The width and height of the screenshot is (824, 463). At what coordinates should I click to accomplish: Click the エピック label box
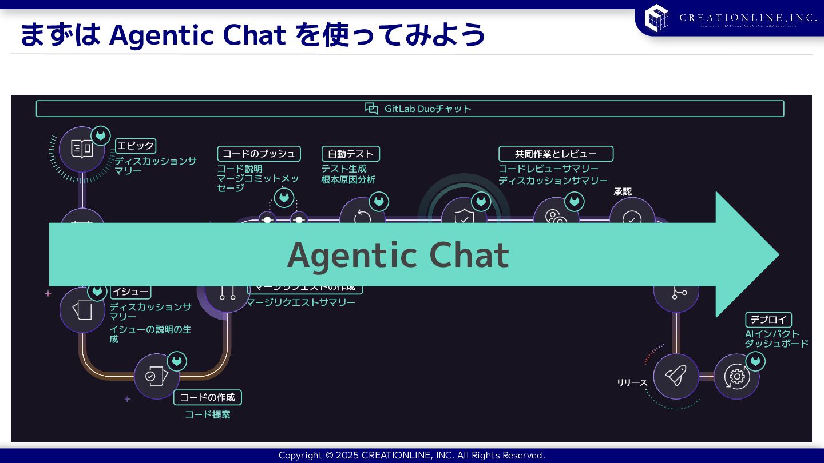(x=136, y=146)
